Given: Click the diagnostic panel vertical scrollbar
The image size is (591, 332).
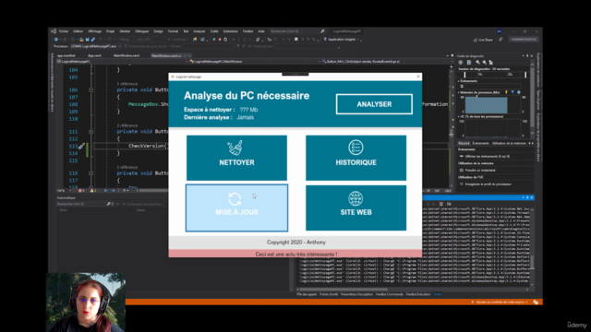Looking at the screenshot, I should point(532,100).
